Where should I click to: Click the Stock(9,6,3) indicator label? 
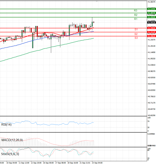click(10, 154)
